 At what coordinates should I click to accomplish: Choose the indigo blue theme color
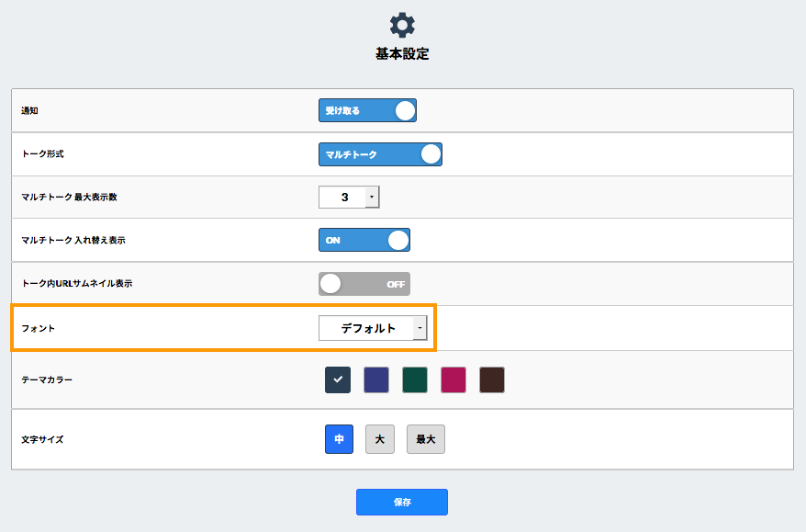(376, 379)
